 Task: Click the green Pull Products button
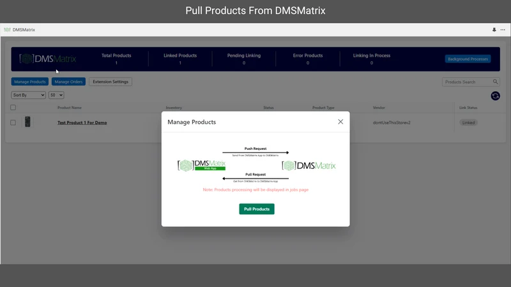pyautogui.click(x=257, y=209)
